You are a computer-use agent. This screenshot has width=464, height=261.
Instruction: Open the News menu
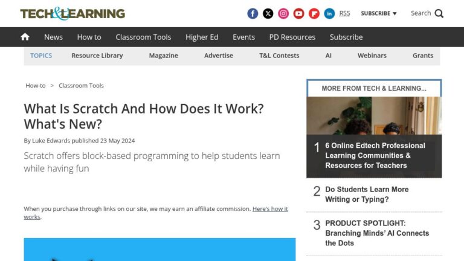point(53,37)
